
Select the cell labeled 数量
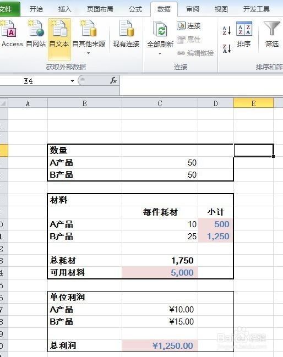85,150
